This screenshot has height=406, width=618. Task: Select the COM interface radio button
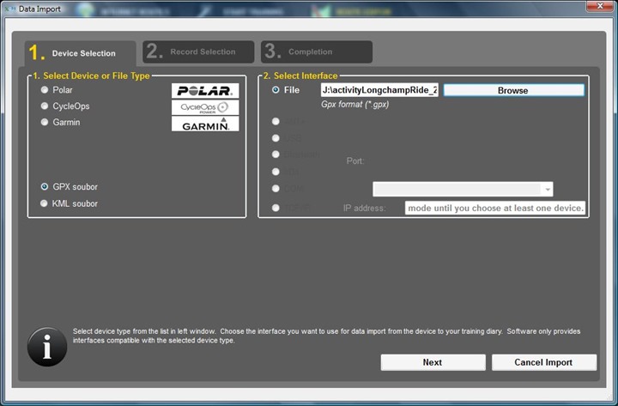coord(276,189)
